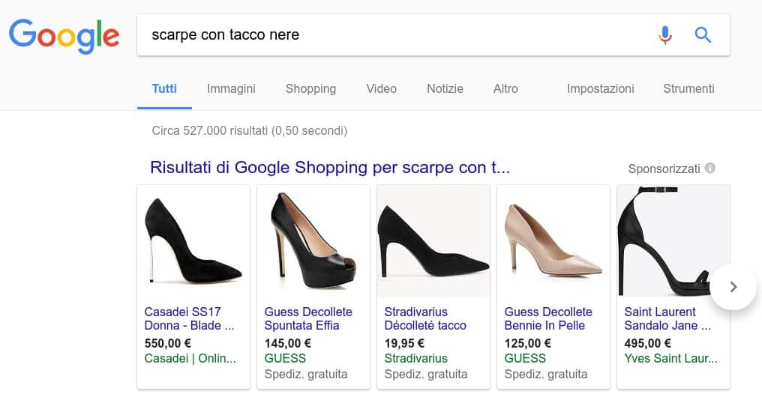Open the Notizie tab
The image size is (762, 406).
(445, 89)
